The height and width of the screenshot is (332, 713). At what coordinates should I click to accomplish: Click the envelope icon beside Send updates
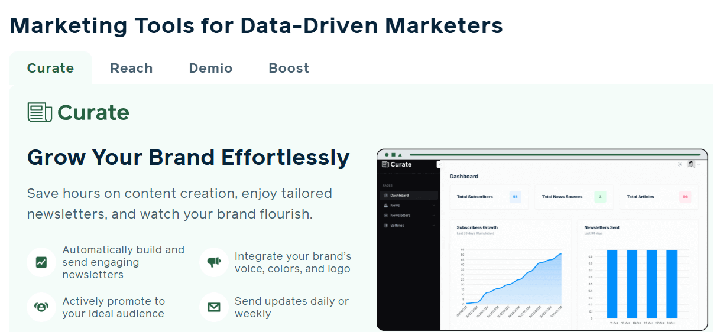pos(213,307)
